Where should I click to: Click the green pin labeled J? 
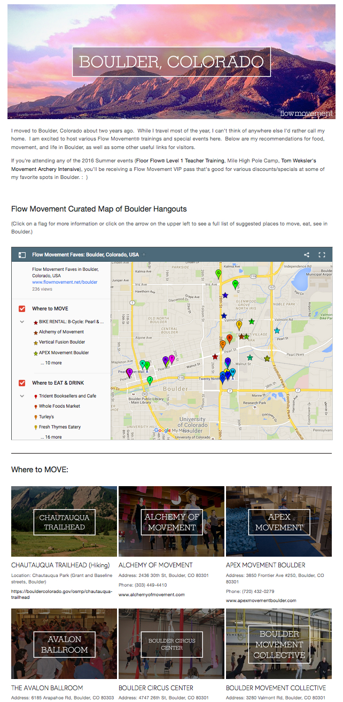click(150, 380)
